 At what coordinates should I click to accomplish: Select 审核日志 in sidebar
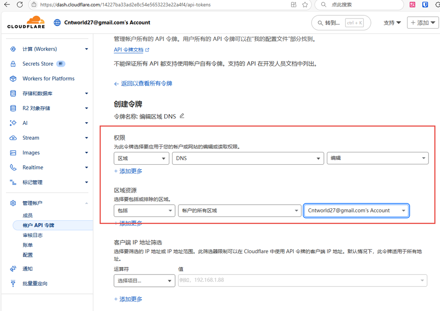click(33, 235)
